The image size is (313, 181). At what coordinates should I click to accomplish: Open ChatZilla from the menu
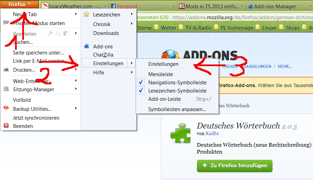tap(103, 55)
